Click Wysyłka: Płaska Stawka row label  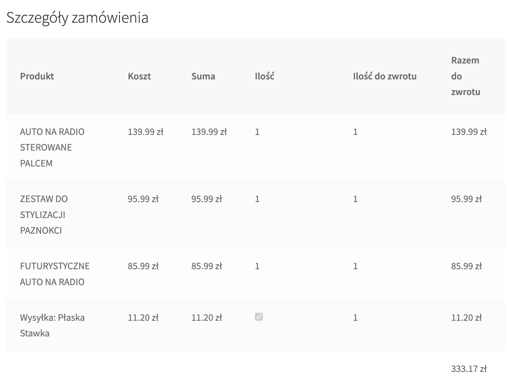[x=52, y=325]
